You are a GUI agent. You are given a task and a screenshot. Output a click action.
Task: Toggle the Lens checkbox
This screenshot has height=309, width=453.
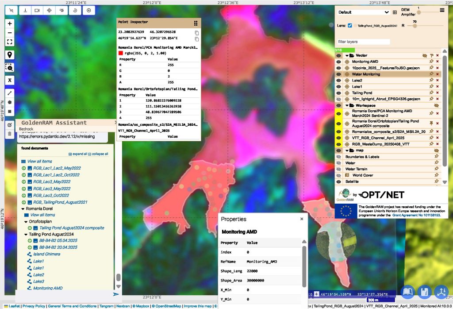350,26
